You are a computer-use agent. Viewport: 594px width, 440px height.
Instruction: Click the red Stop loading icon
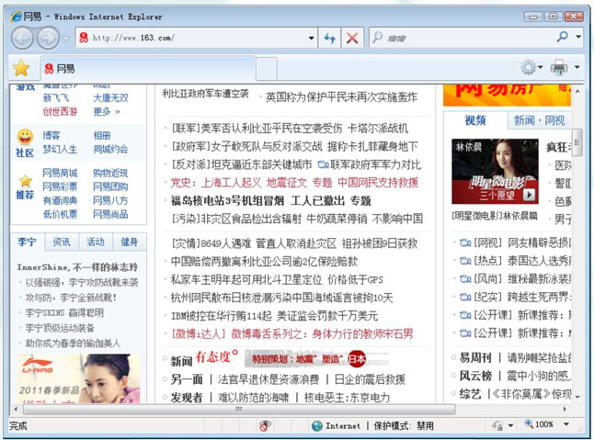(352, 38)
